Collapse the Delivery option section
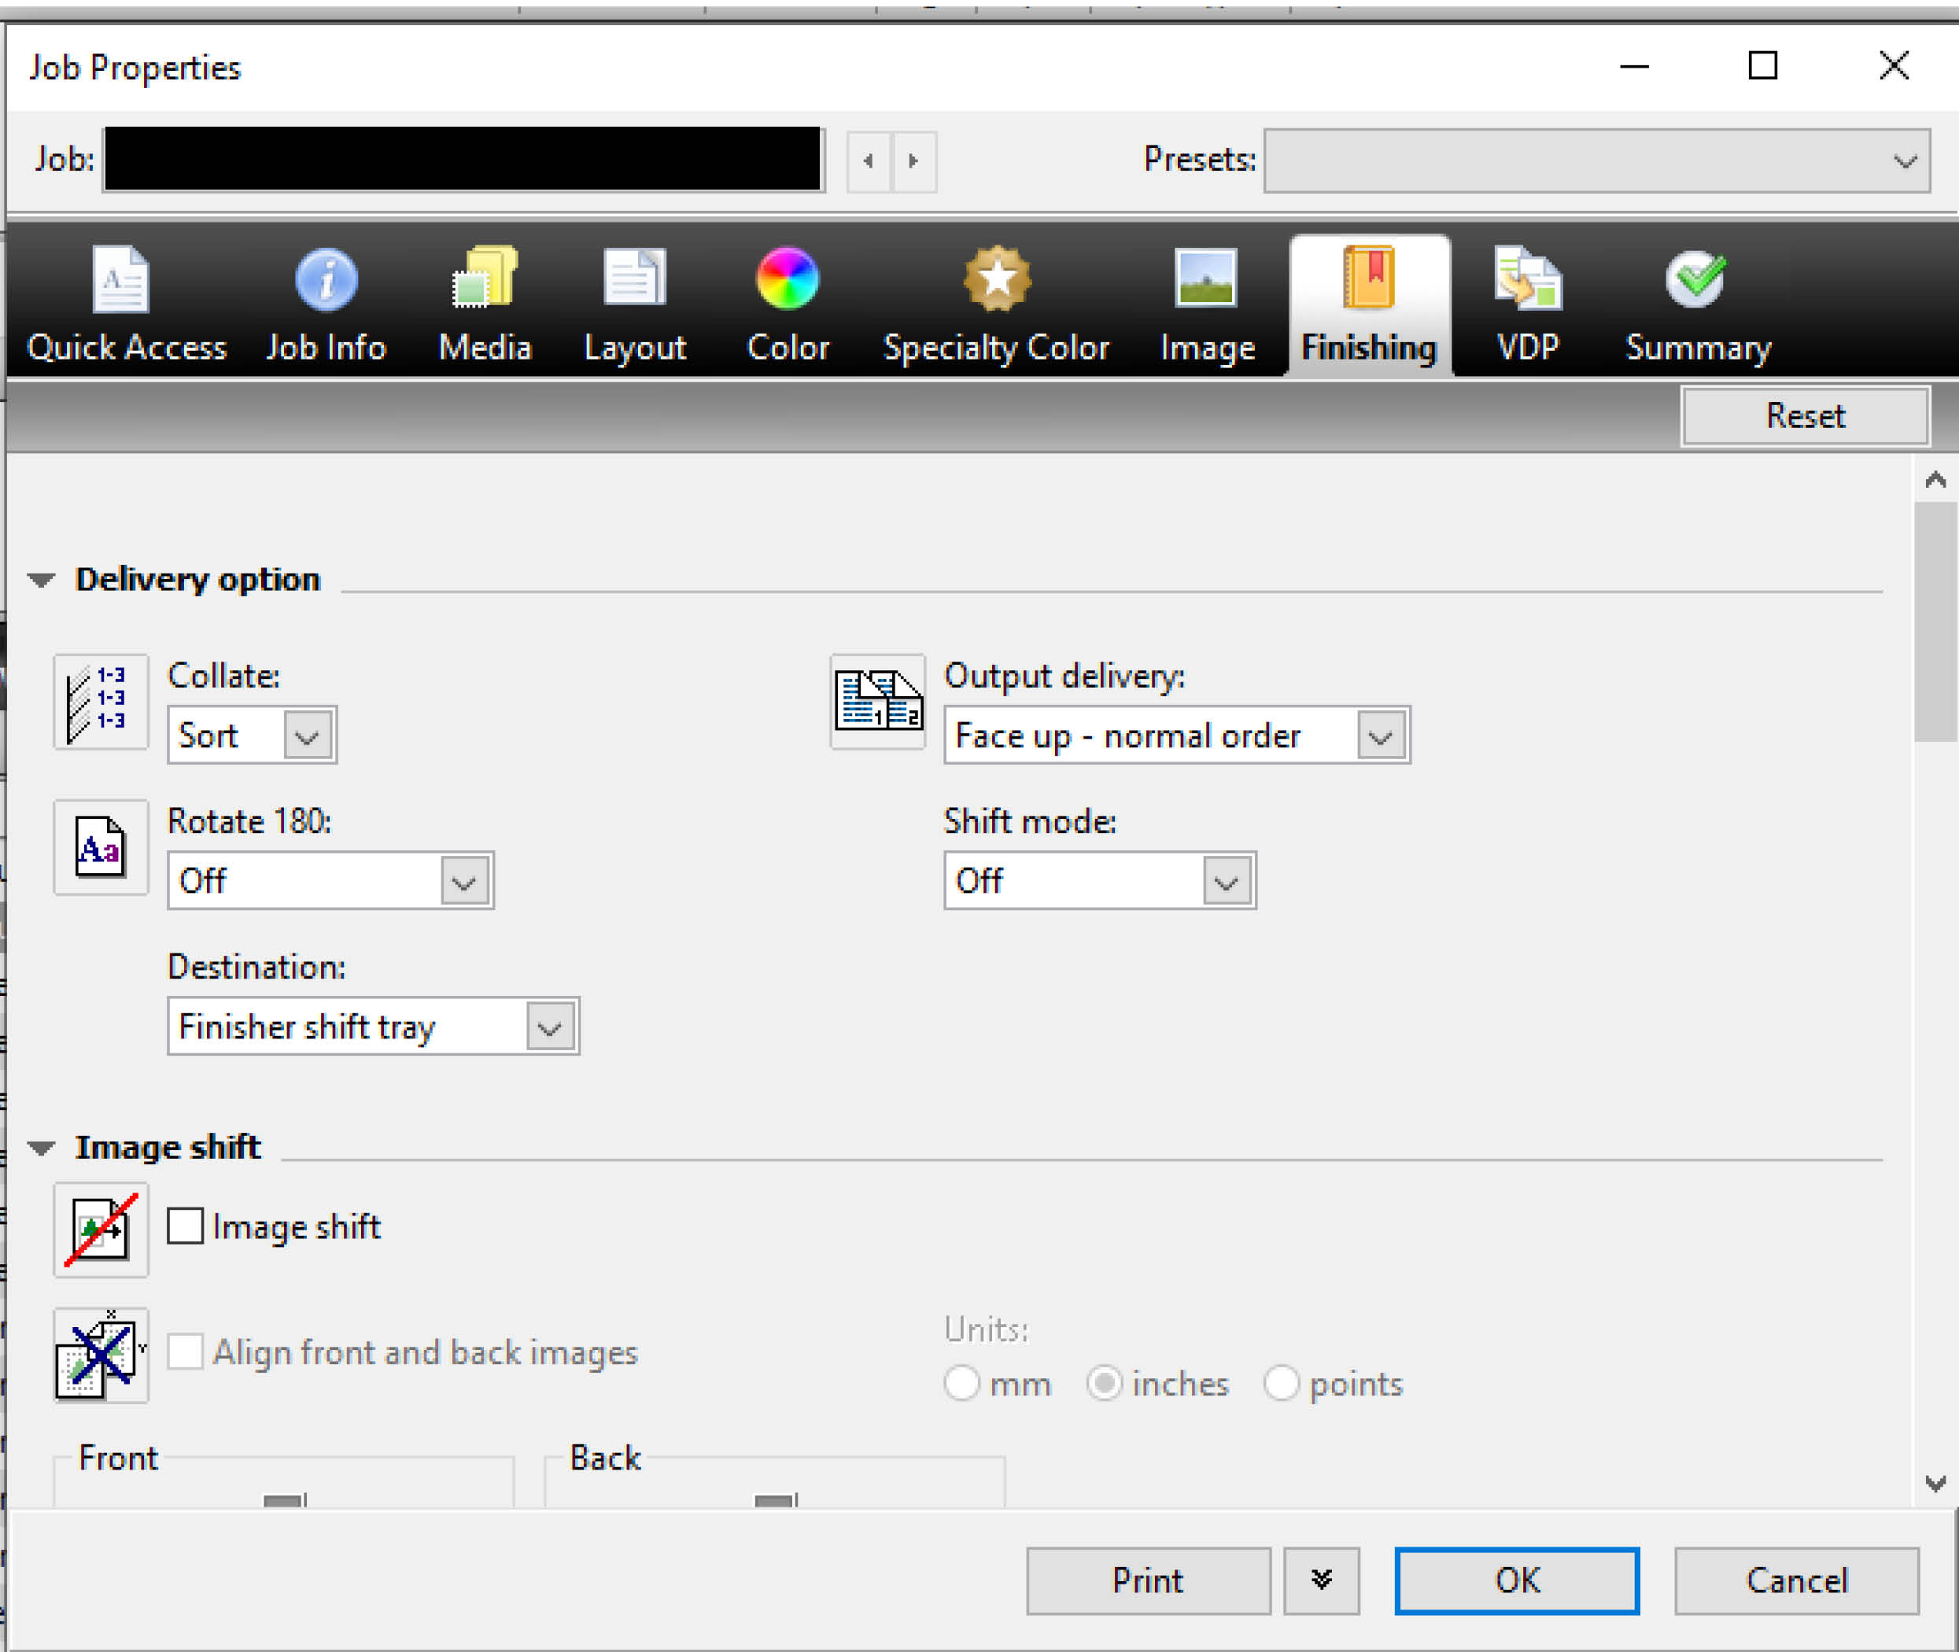The image size is (1959, 1652). pos(40,580)
